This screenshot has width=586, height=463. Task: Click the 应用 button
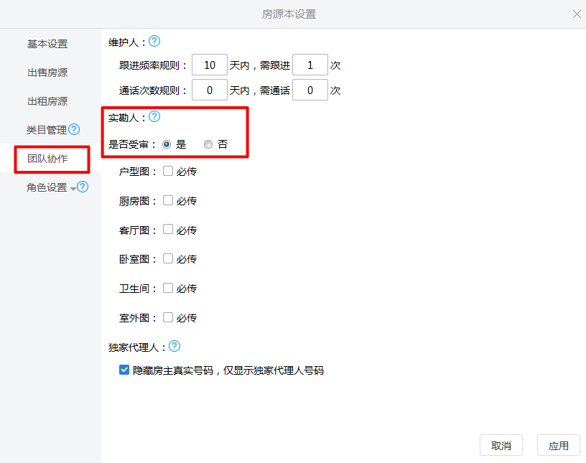click(559, 446)
